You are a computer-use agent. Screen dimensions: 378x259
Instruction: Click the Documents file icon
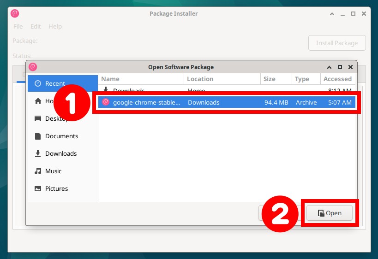click(x=38, y=136)
